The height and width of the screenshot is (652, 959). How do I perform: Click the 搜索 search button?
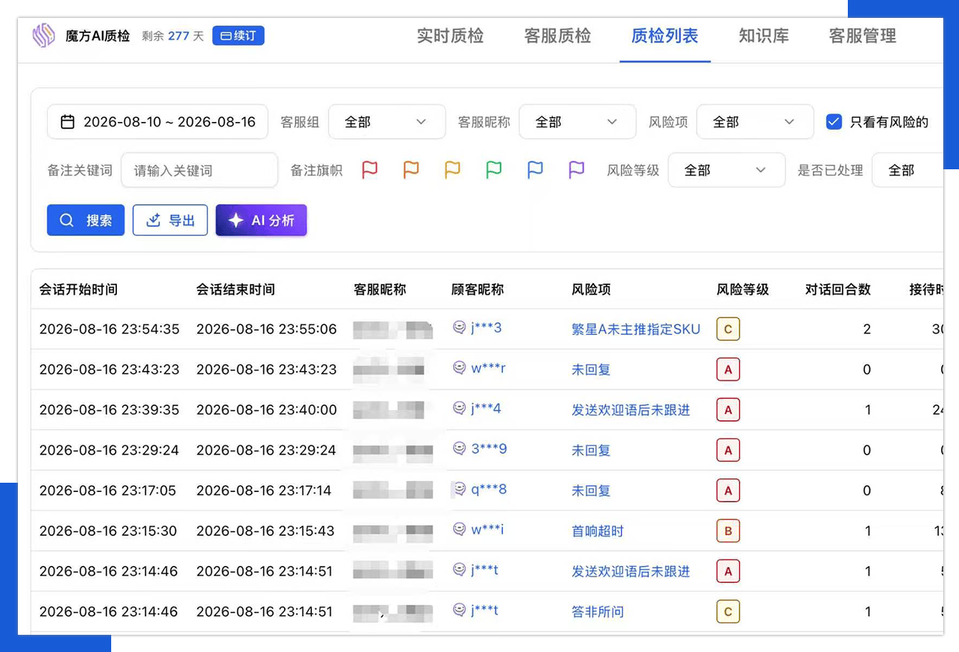pos(85,220)
